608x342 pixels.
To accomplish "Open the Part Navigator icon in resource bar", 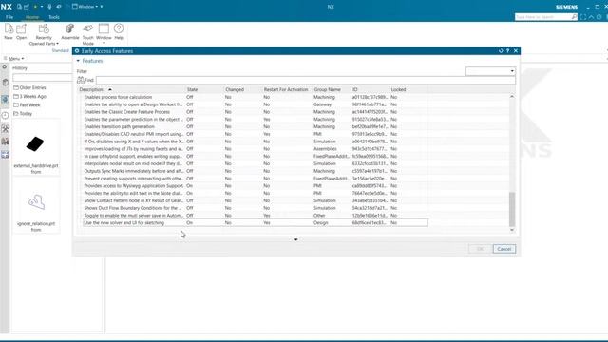I will click(5, 83).
